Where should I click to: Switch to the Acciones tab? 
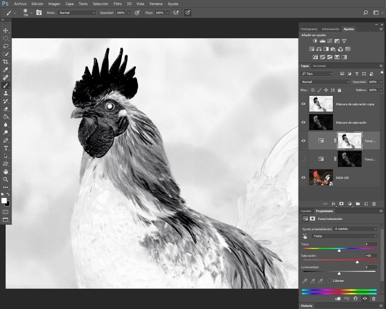[x=319, y=66]
